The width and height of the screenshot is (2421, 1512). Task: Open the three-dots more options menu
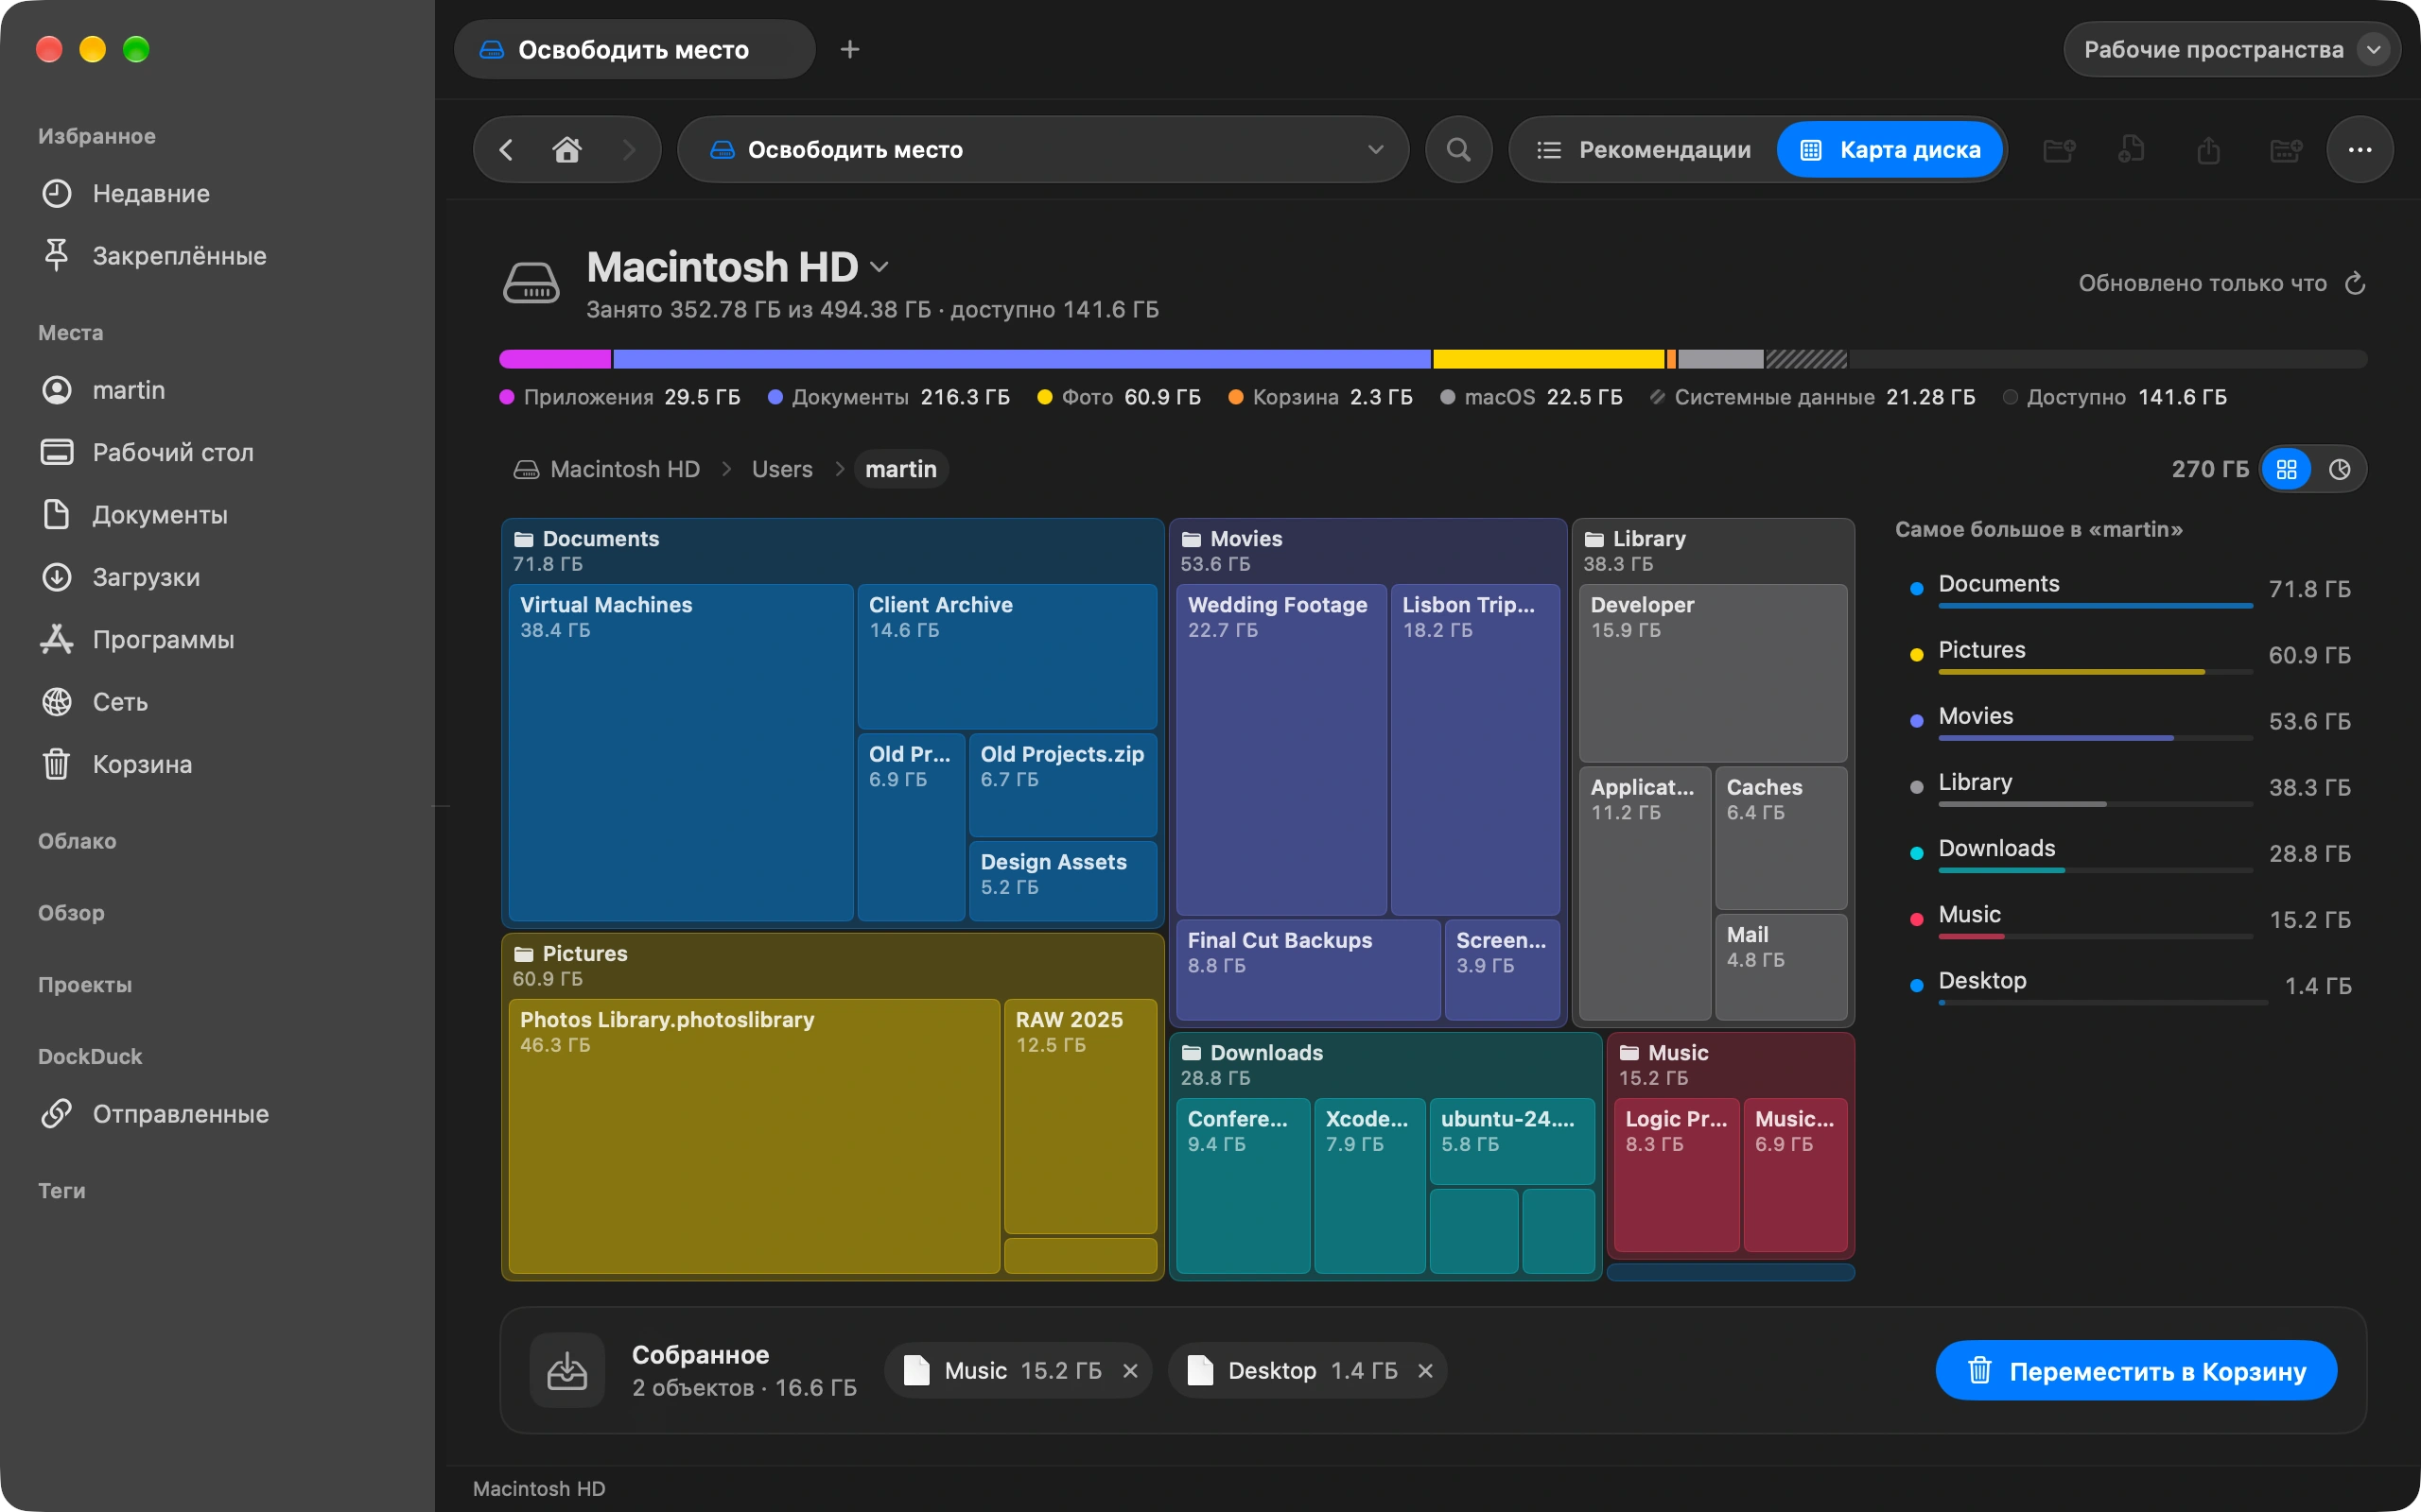[x=2360, y=150]
